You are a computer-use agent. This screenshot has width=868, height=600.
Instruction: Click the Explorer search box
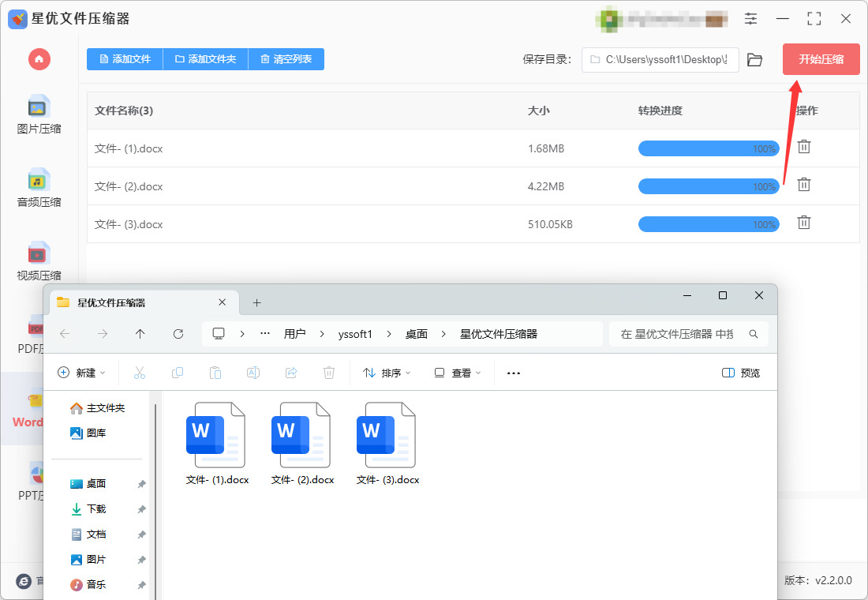click(x=689, y=334)
